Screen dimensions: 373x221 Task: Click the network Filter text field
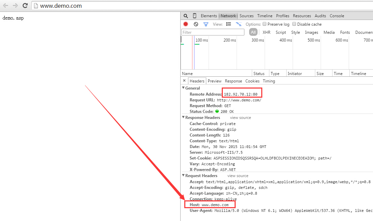pyautogui.click(x=213, y=32)
